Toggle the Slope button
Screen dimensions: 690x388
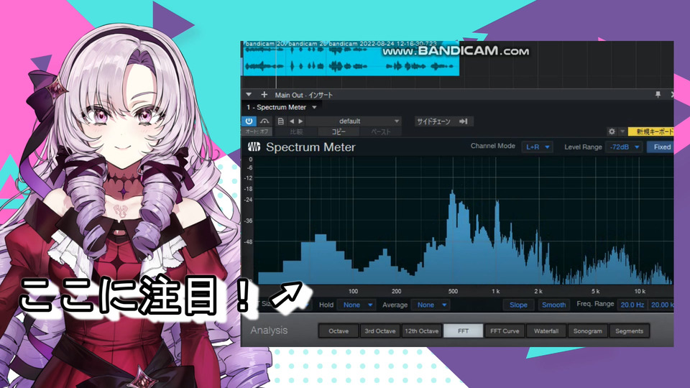click(518, 305)
